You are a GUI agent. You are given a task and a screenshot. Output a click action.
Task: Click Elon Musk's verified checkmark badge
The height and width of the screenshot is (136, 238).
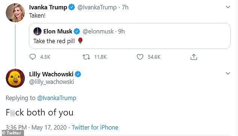77,31
